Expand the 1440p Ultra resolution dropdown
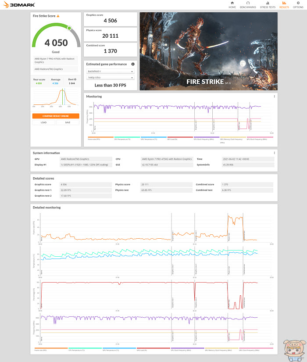 tap(111, 78)
